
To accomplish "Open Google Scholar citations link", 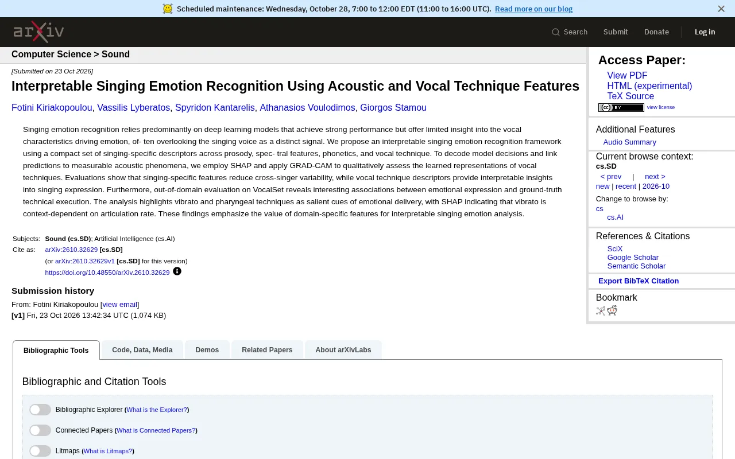I will 633,258.
